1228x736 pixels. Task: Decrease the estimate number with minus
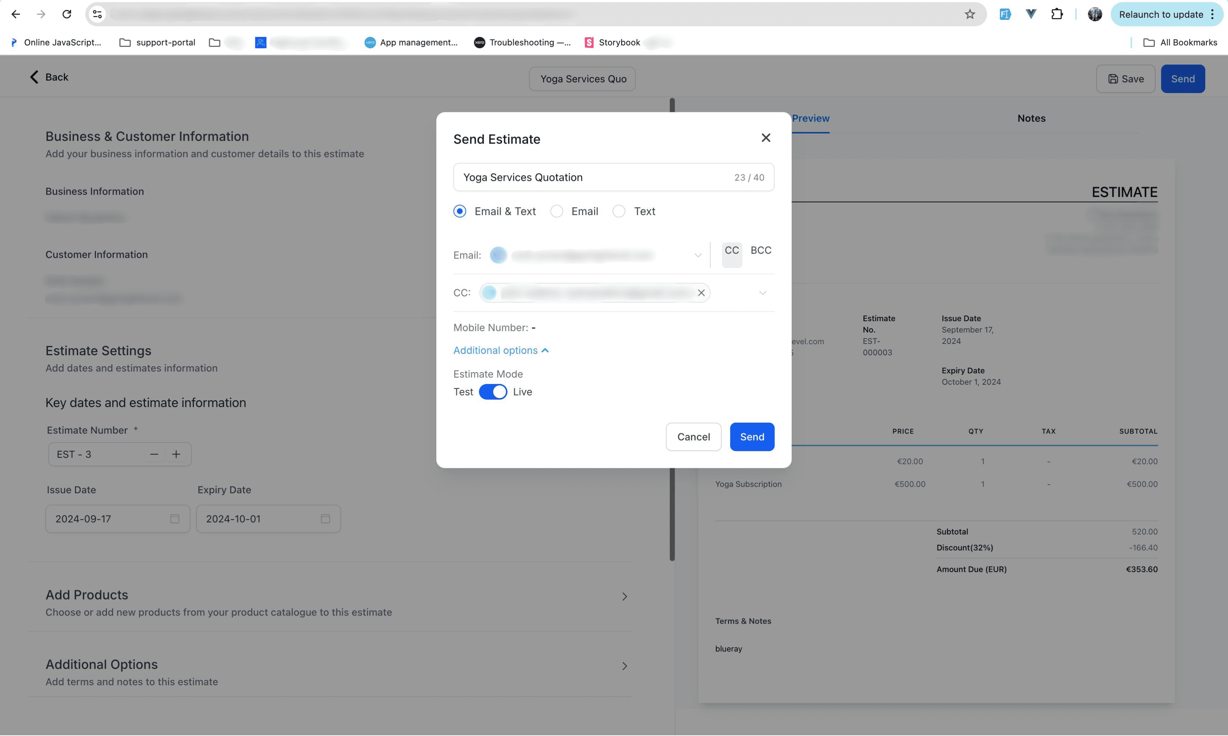(154, 454)
